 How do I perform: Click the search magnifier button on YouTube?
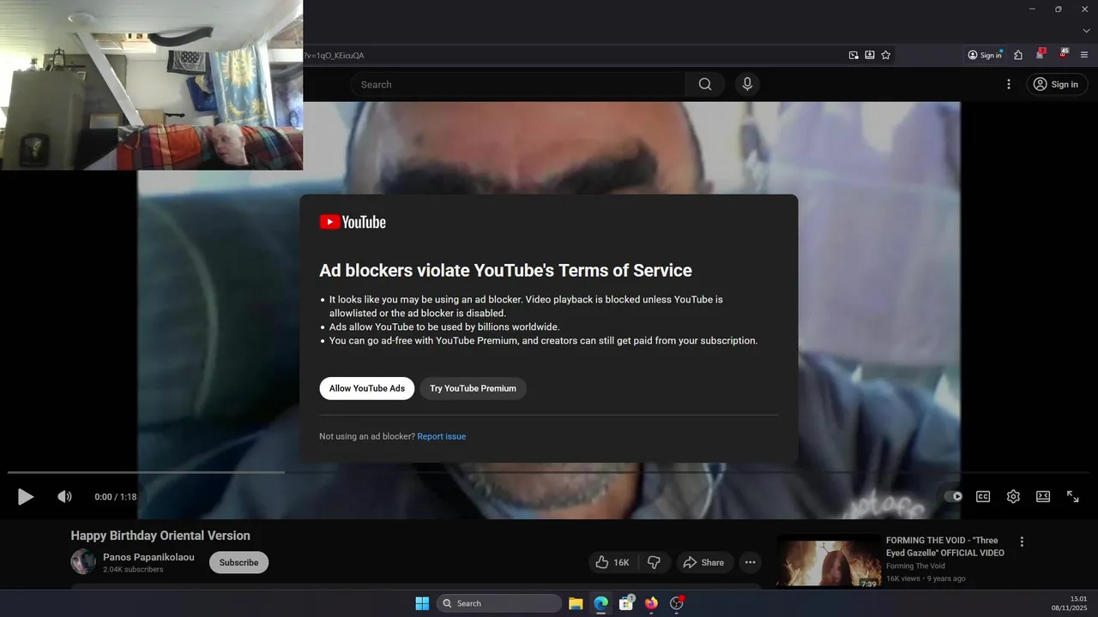[x=705, y=84]
